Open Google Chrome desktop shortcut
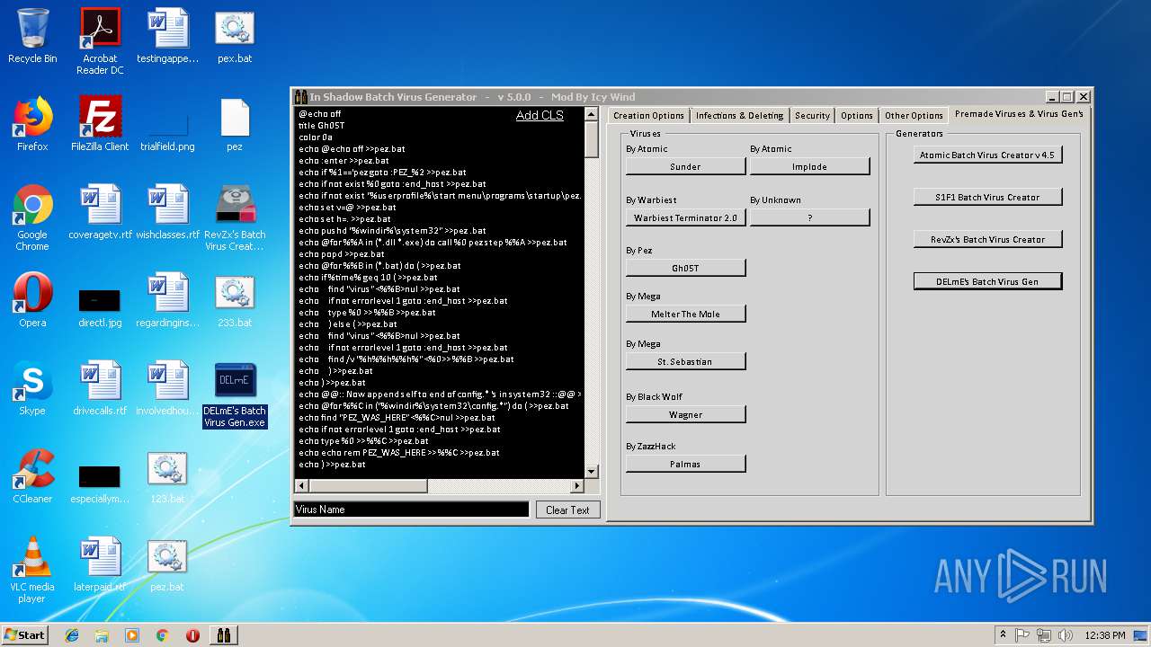1151x647 pixels. click(x=32, y=217)
